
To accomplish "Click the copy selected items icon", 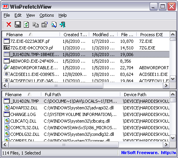I will pyautogui.click(x=35, y=25).
